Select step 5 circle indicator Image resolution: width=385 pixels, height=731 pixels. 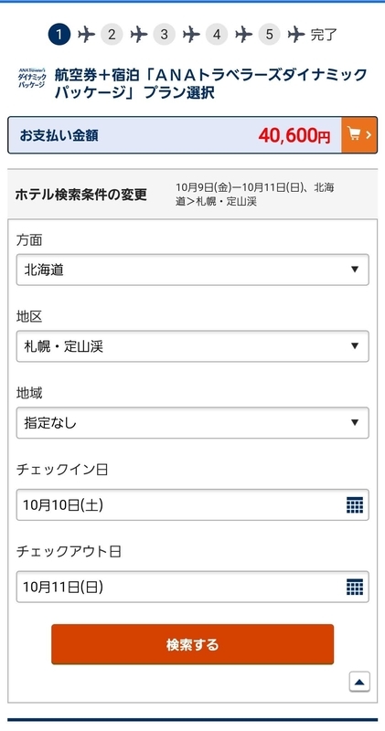pos(269,35)
